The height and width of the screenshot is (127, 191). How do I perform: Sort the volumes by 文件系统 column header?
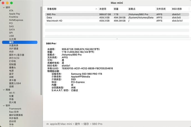(161, 9)
